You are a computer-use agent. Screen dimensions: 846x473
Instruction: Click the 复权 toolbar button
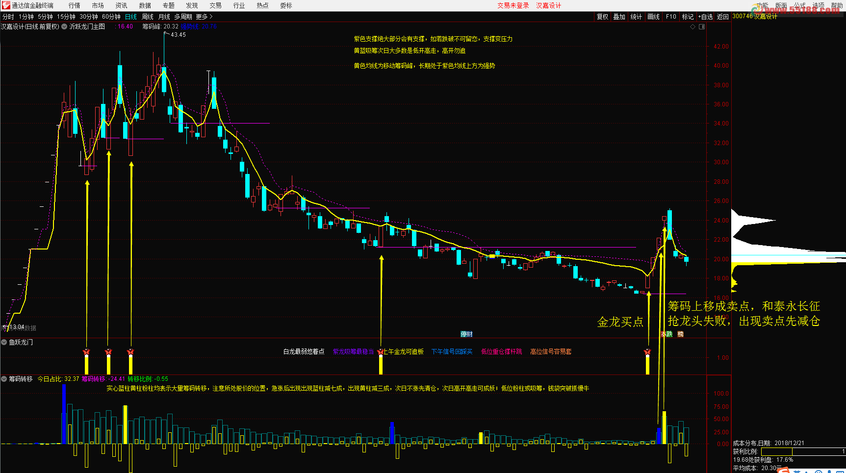tap(602, 17)
